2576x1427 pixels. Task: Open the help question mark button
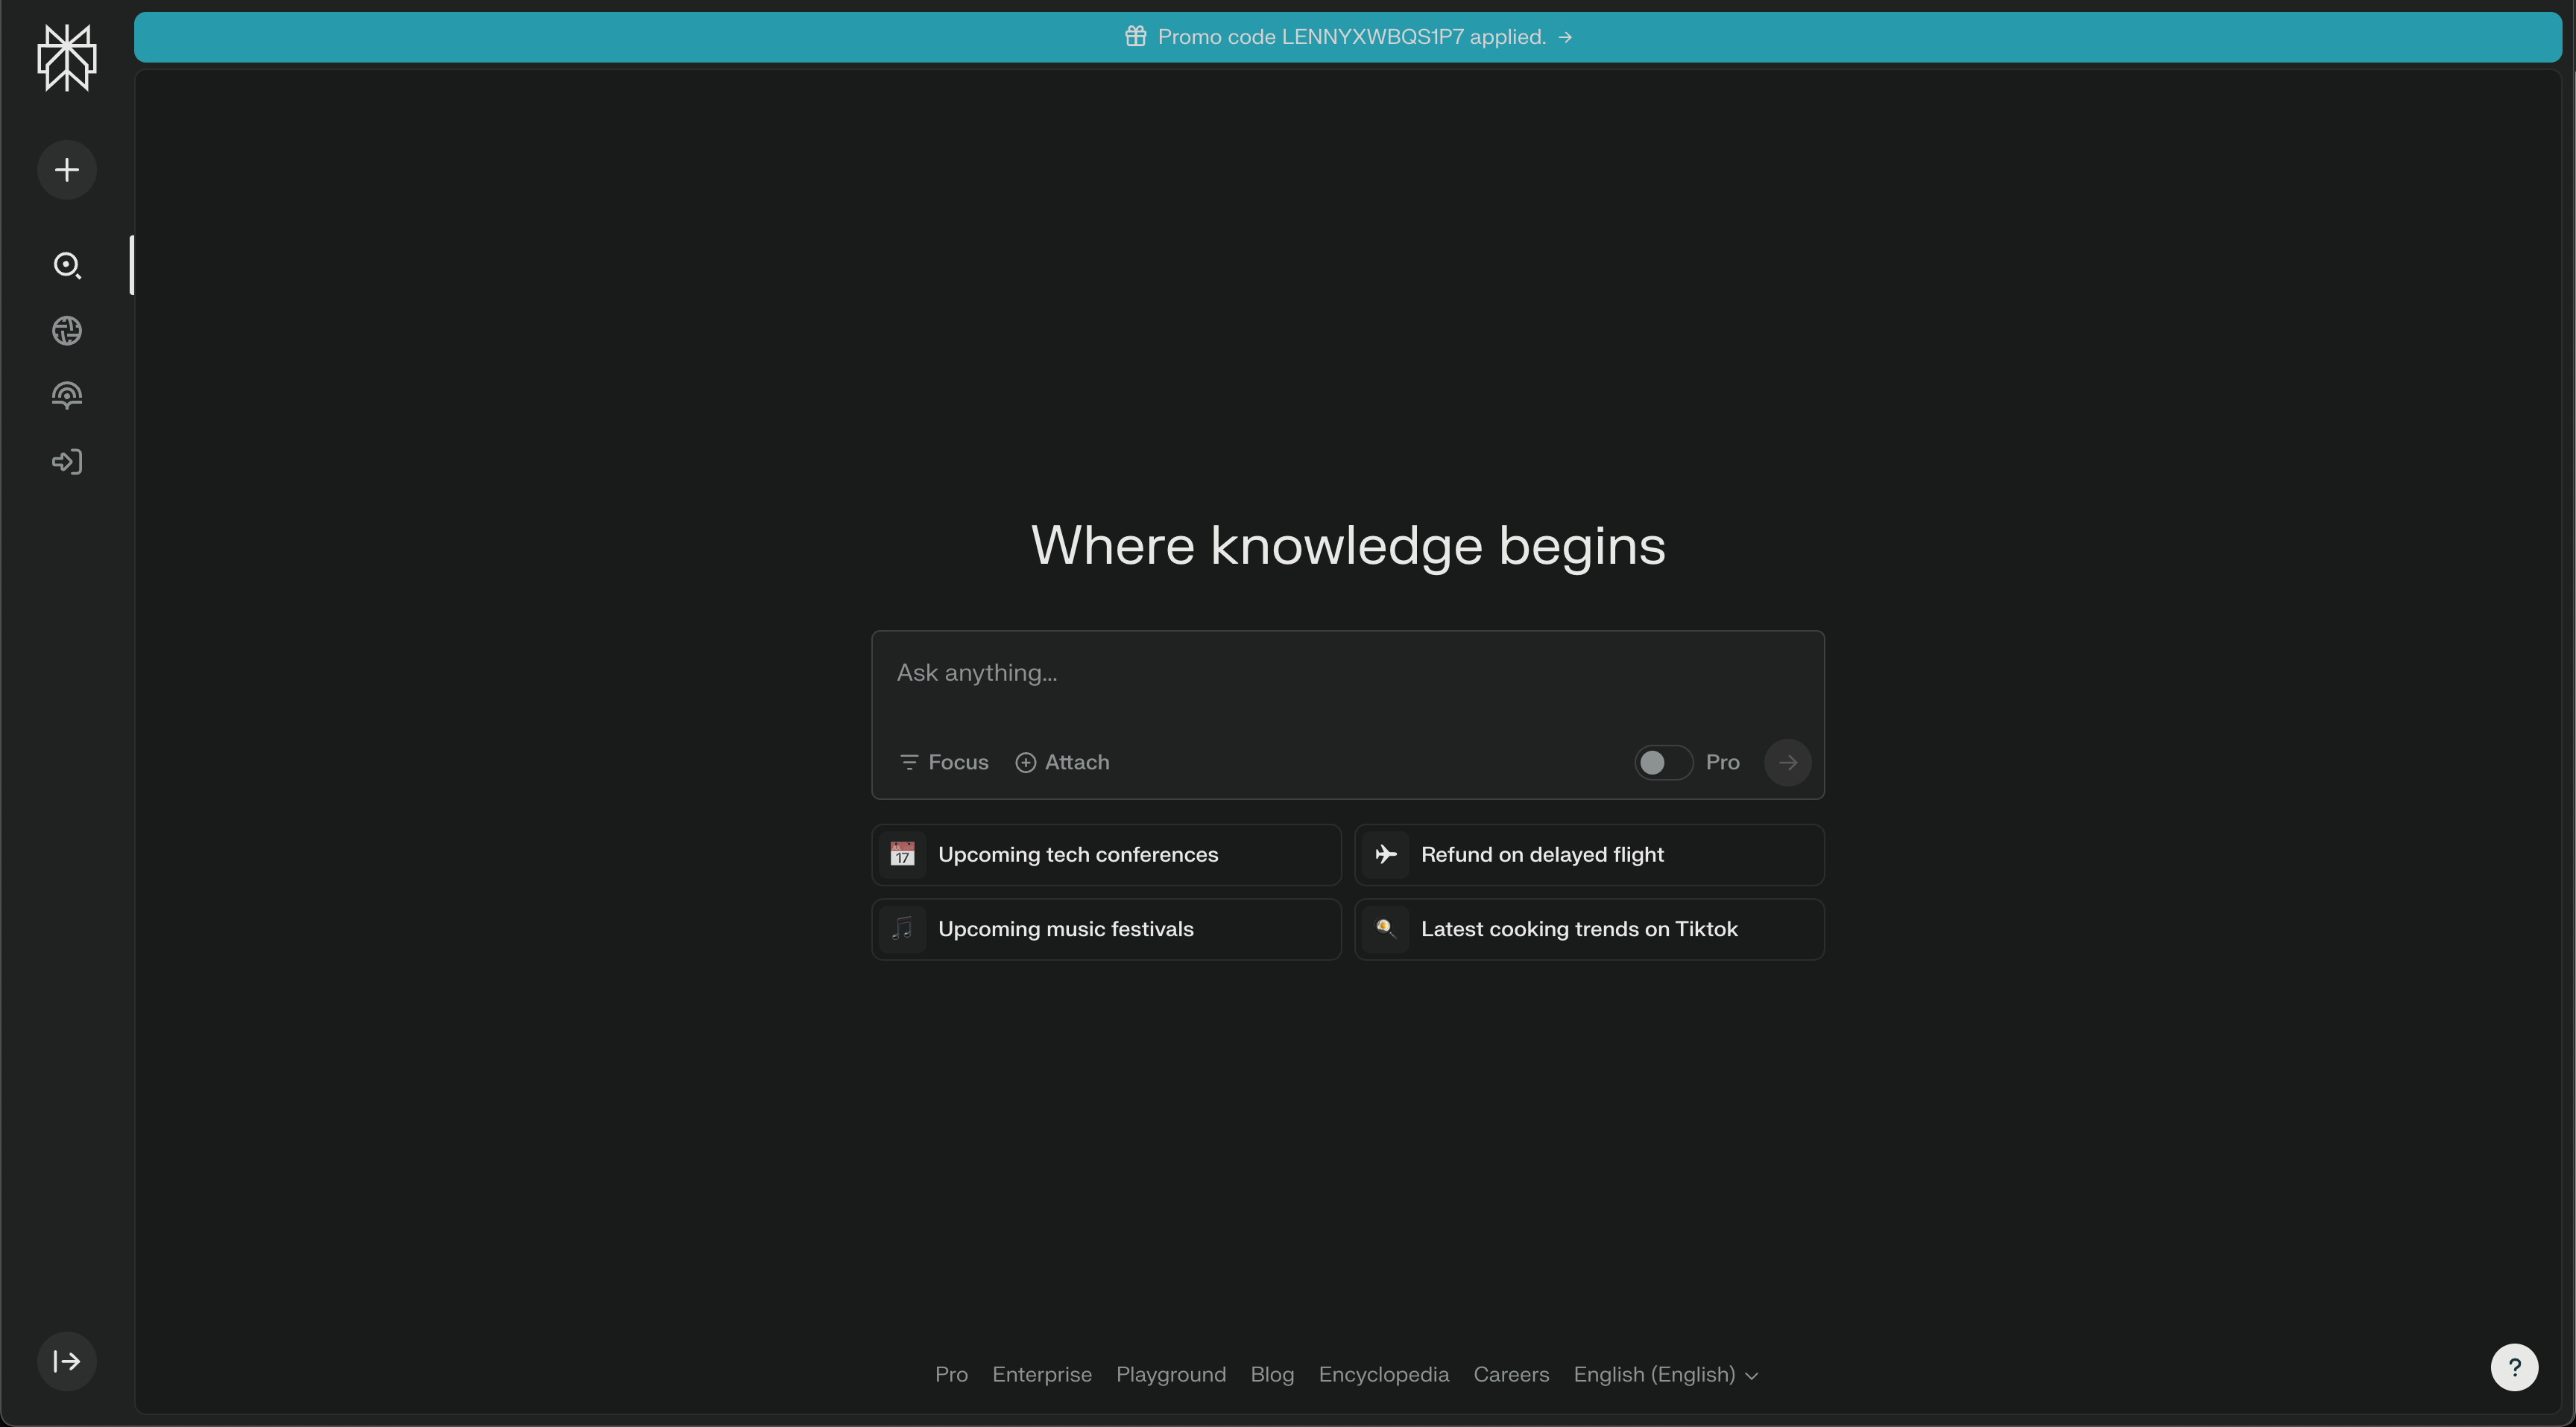(x=2513, y=1367)
